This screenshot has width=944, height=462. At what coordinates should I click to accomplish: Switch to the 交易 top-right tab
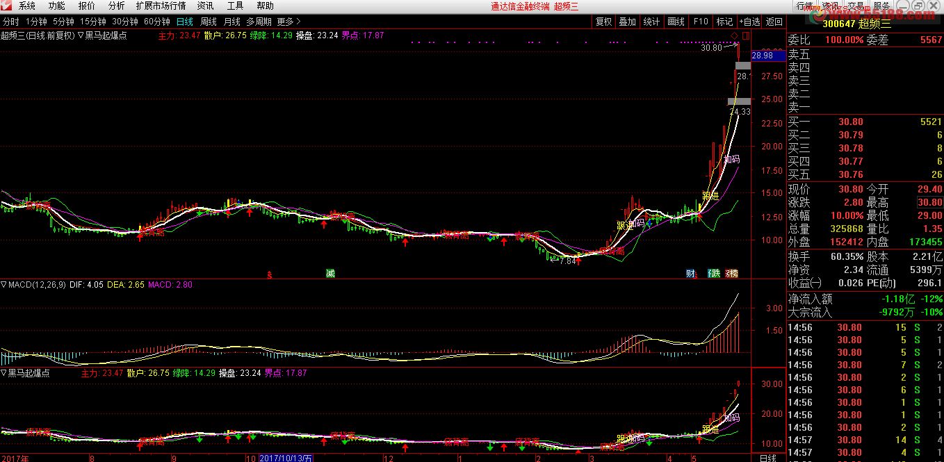tap(856, 6)
